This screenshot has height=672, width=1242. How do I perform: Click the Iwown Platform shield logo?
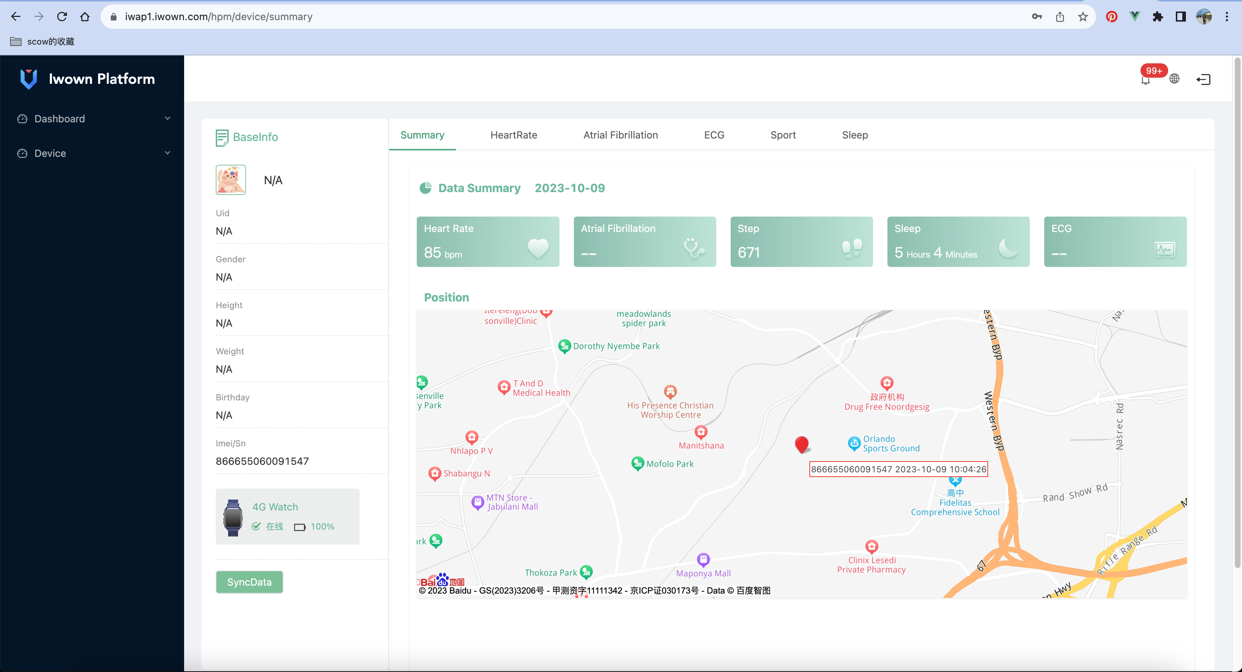click(28, 79)
